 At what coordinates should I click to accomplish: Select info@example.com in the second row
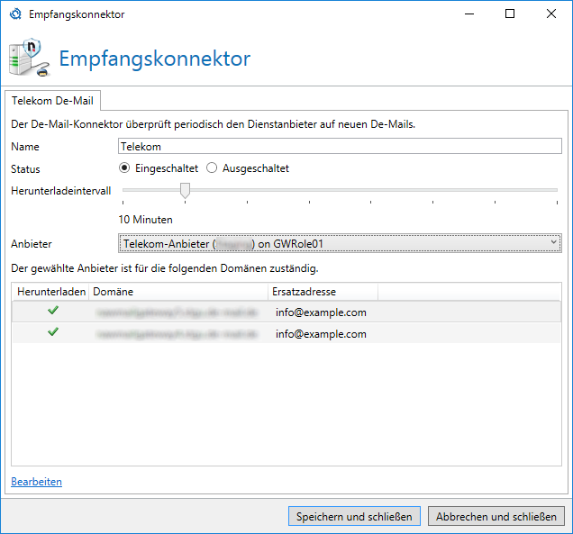(x=321, y=334)
